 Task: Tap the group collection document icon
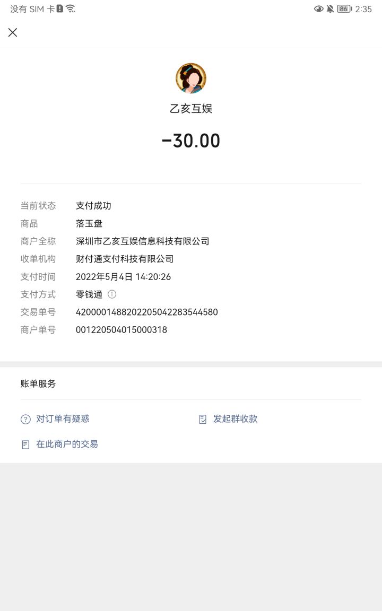point(203,420)
